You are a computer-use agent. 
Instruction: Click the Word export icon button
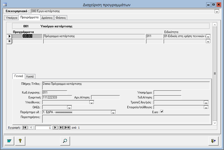pos(9,141)
